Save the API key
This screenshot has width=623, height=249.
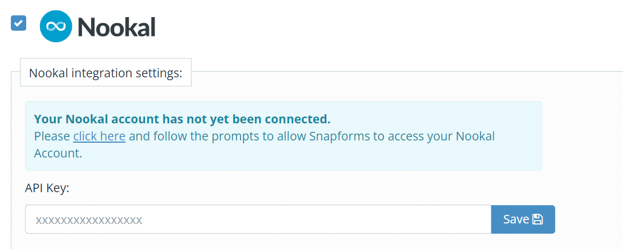[523, 219]
